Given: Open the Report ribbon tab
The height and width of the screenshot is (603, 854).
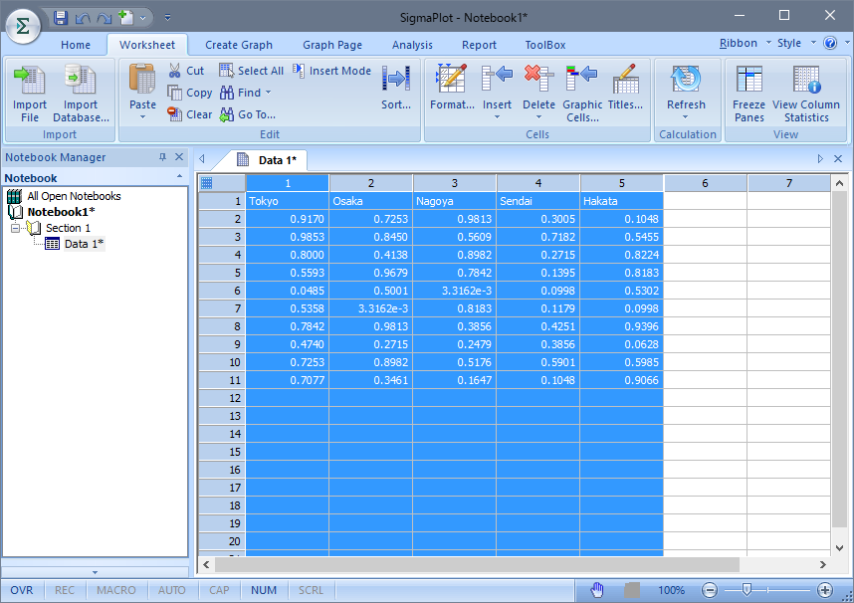Looking at the screenshot, I should [480, 45].
